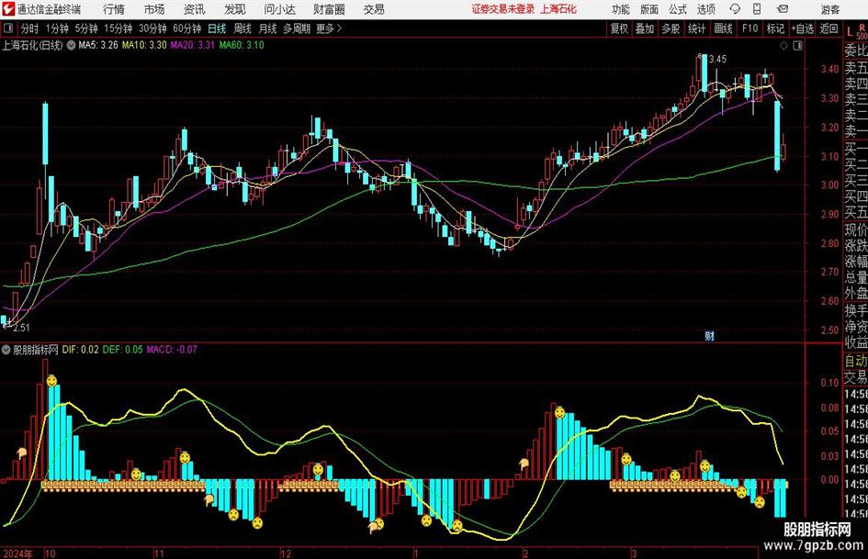This screenshot has height=559, width=868.
Task: Open the 功能 menu
Action: pos(621,9)
